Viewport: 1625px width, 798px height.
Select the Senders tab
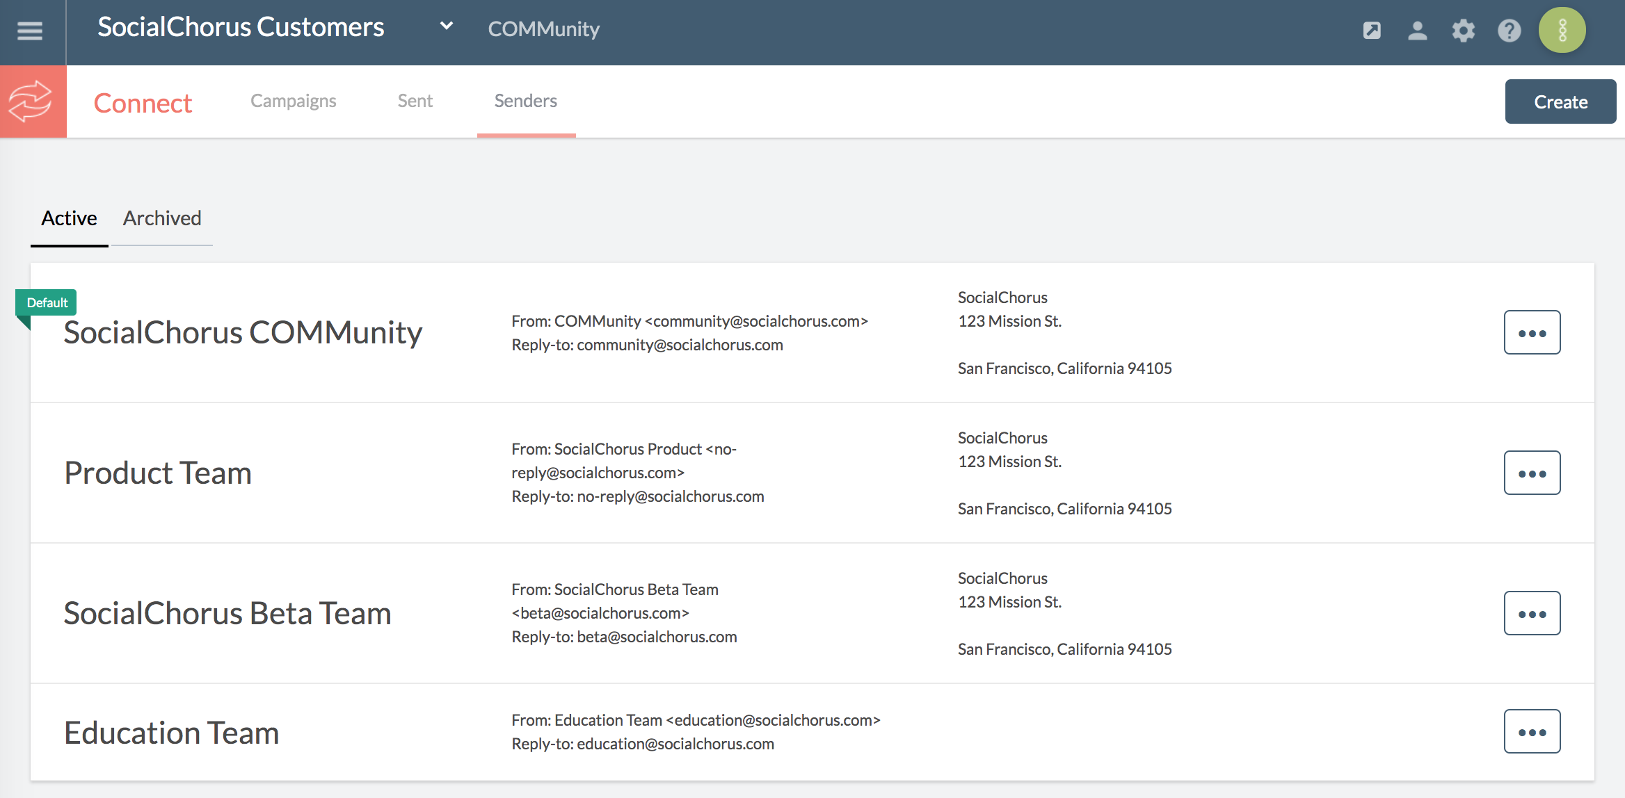click(526, 101)
